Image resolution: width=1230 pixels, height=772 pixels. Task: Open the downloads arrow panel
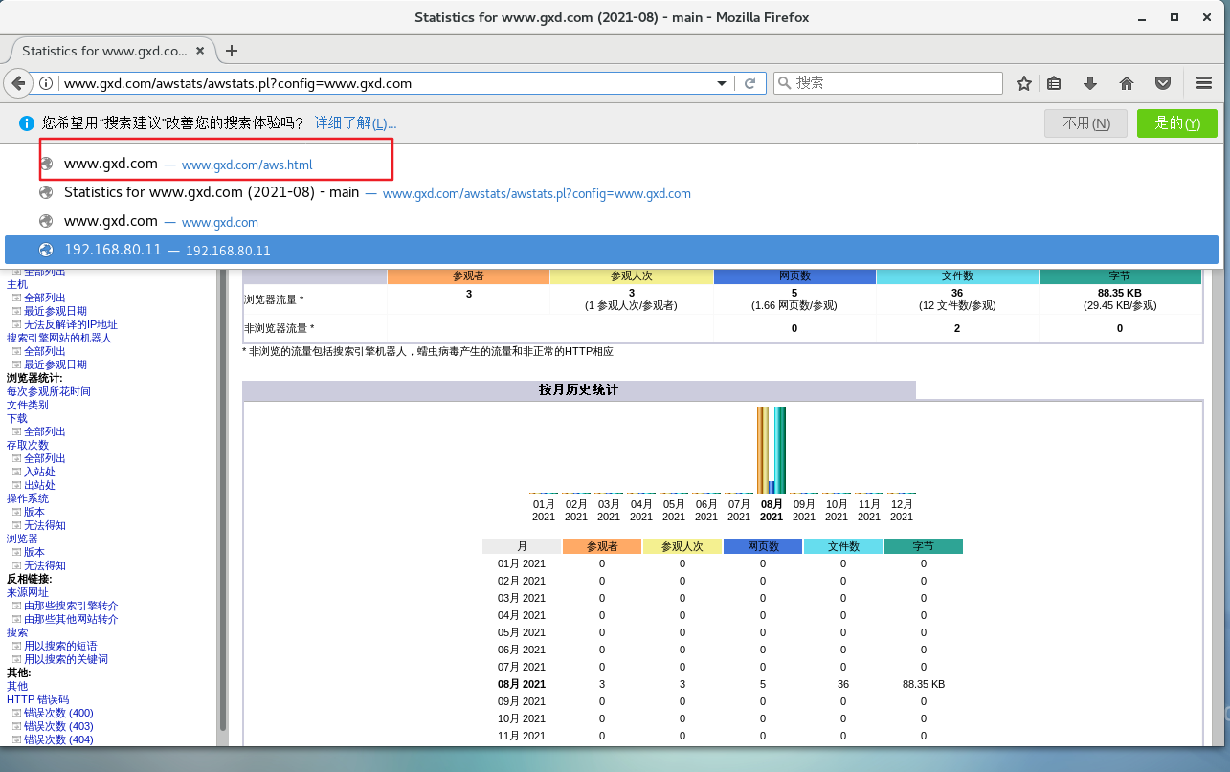tap(1089, 83)
